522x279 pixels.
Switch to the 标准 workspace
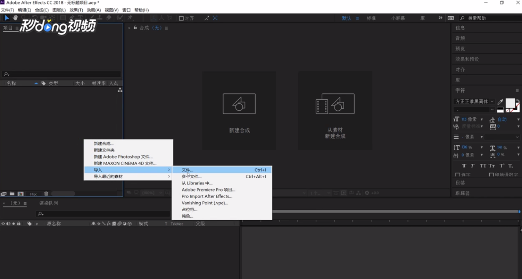[x=371, y=18]
